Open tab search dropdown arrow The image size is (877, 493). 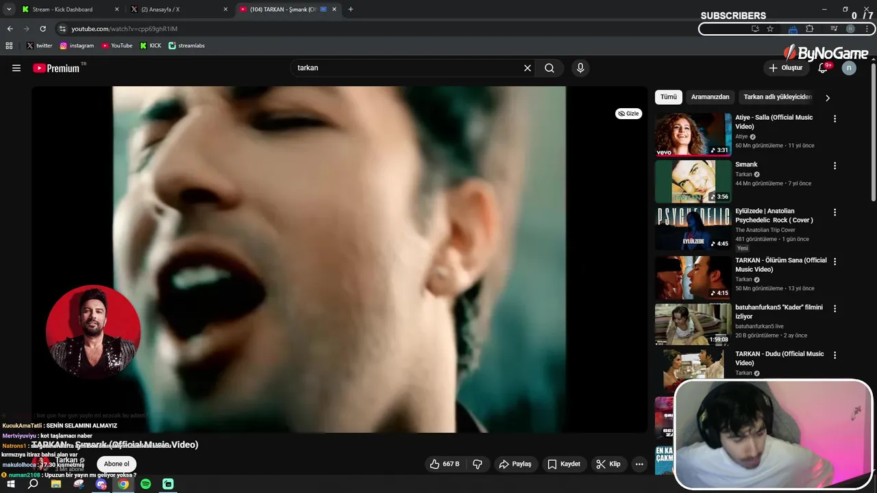tap(9, 10)
